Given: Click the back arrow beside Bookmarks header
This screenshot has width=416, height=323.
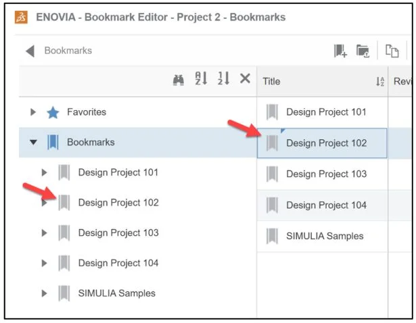Looking at the screenshot, I should 30,51.
